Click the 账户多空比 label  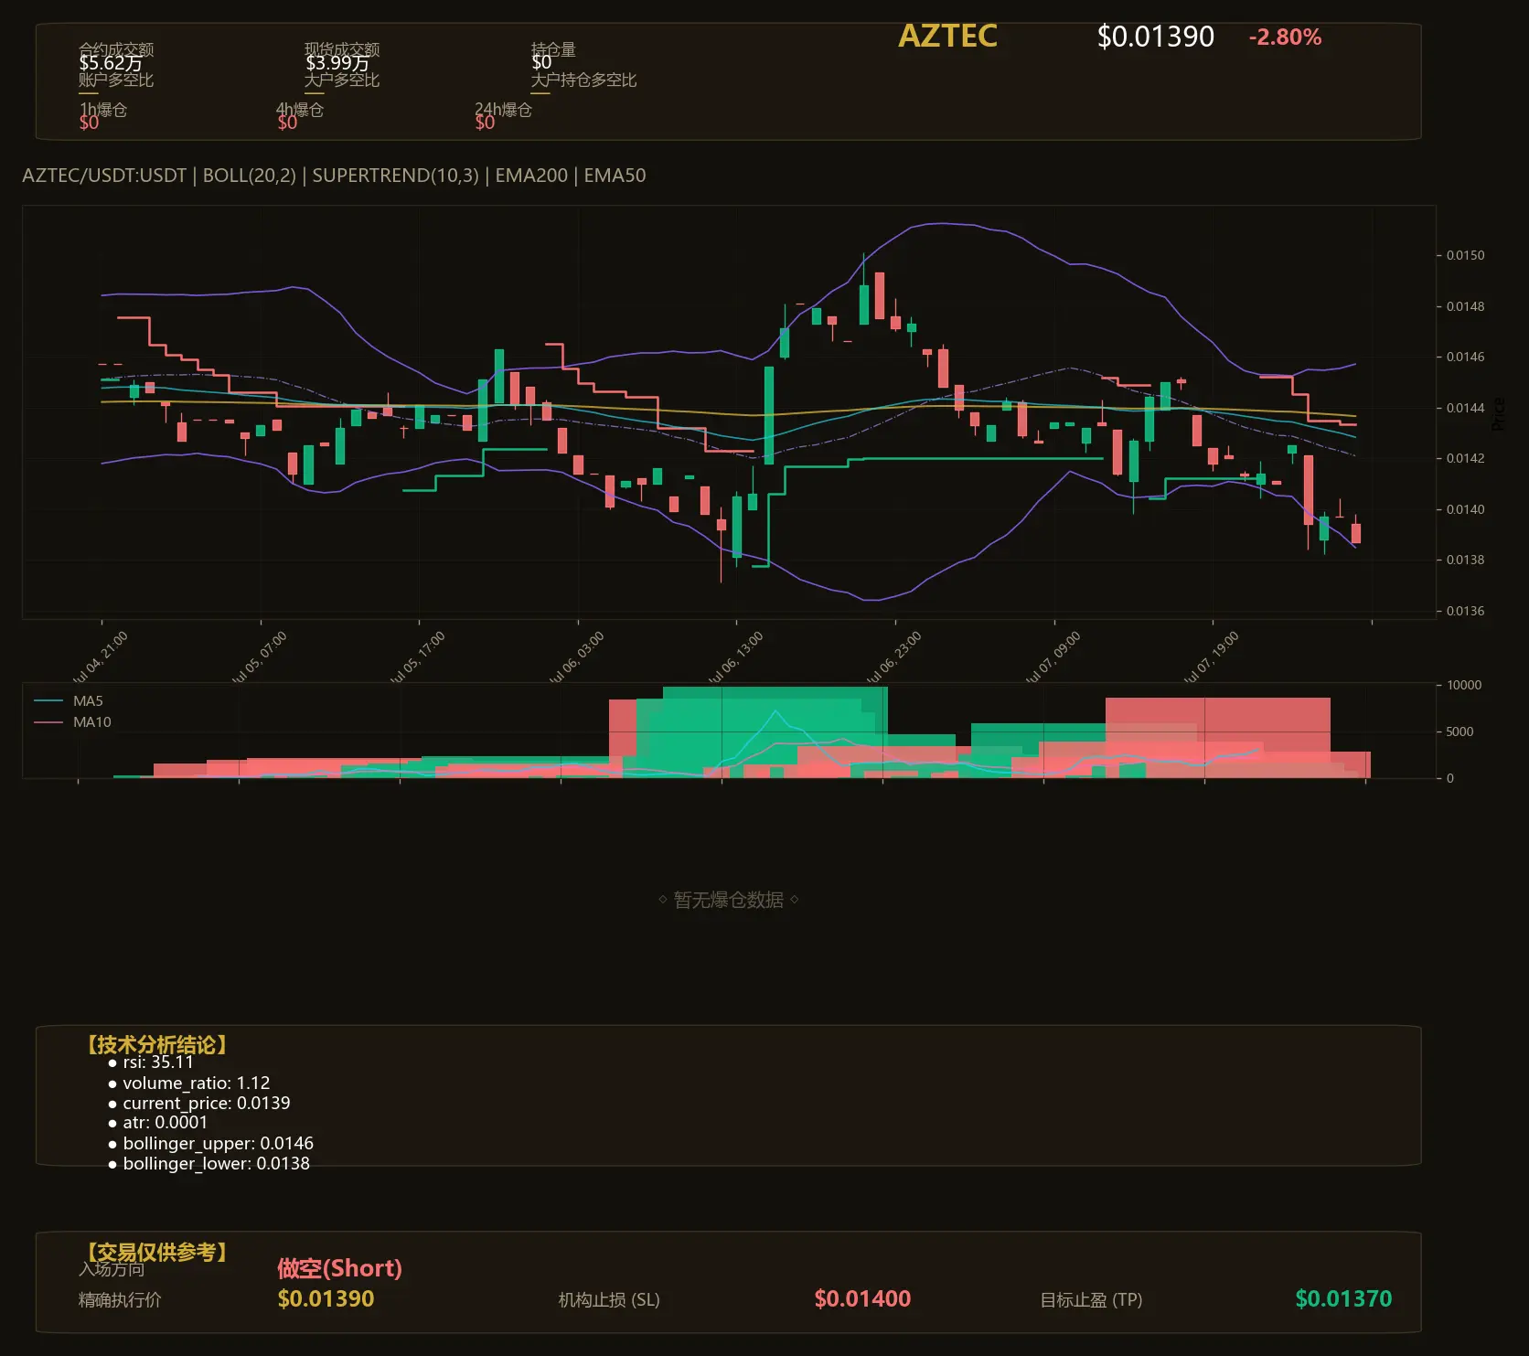click(x=116, y=80)
